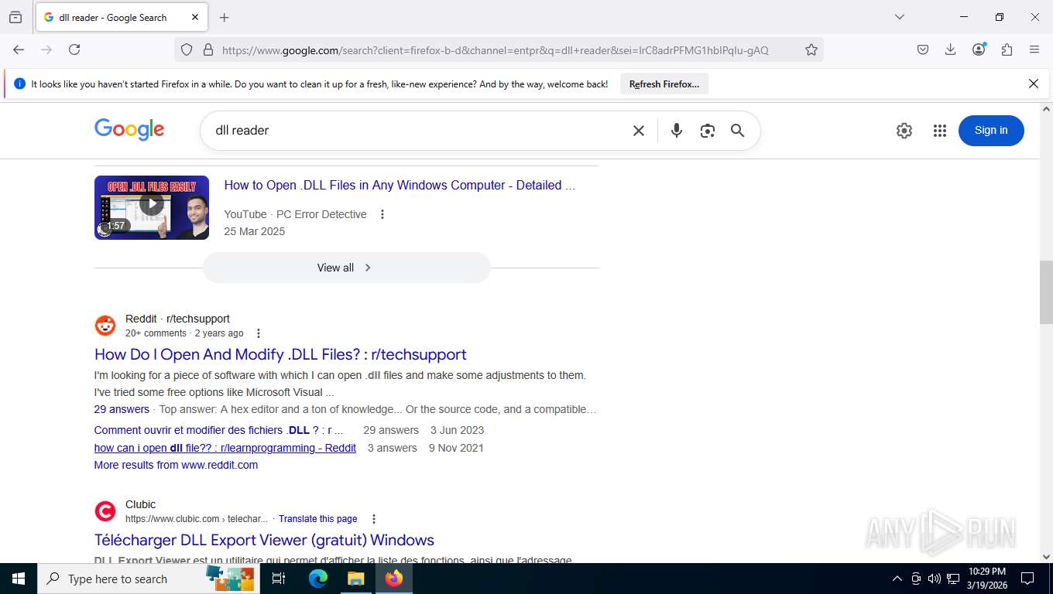Click Firefox icon in taskbar

(394, 579)
